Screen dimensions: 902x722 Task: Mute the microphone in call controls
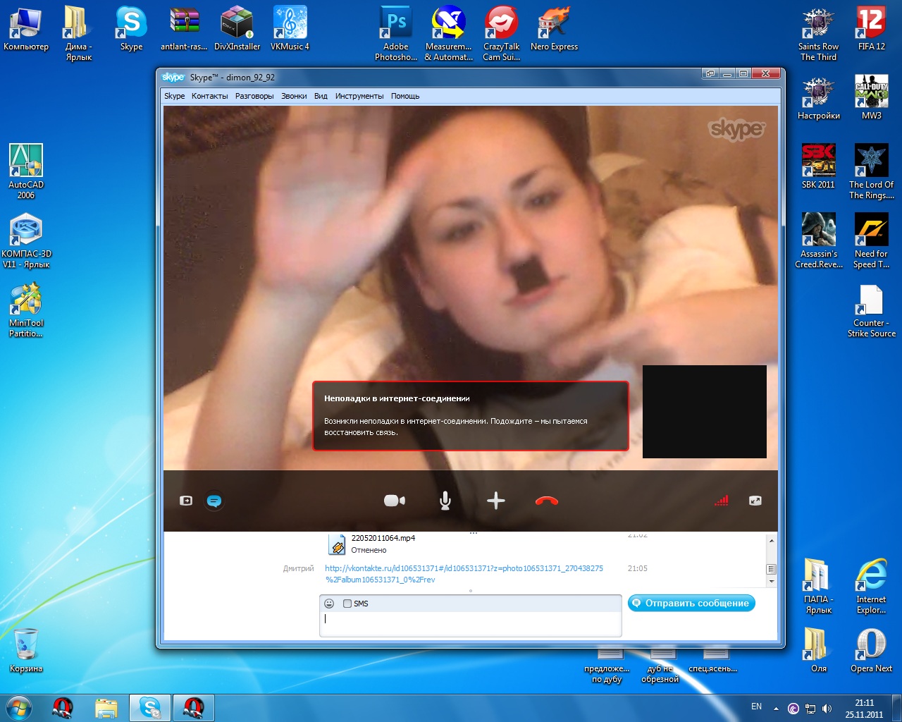click(445, 501)
